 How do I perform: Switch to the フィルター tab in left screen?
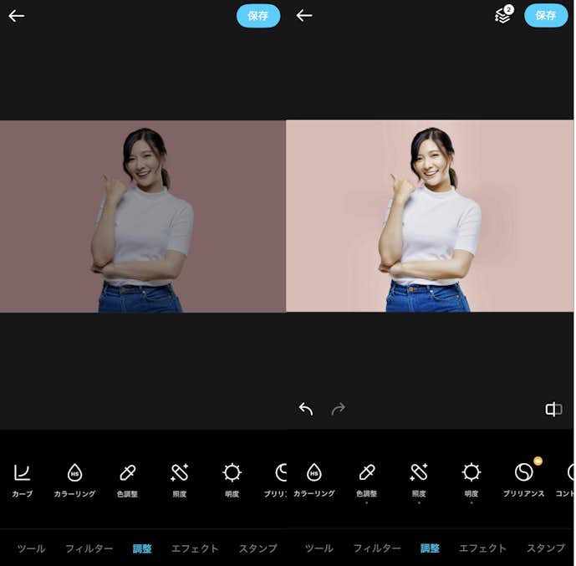point(89,548)
